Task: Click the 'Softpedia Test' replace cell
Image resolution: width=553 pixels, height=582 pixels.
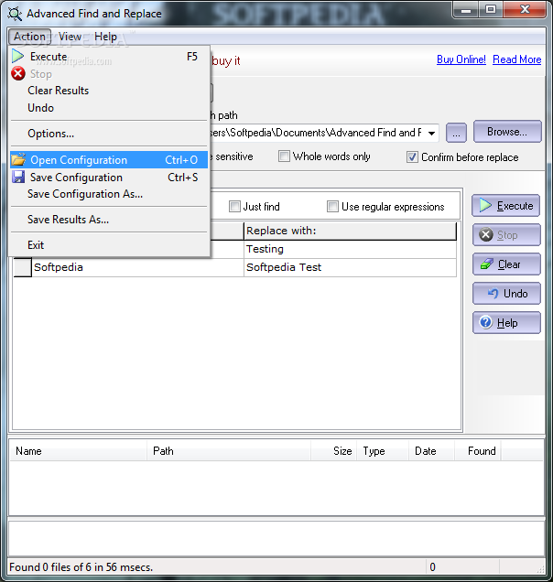Action: pyautogui.click(x=350, y=267)
